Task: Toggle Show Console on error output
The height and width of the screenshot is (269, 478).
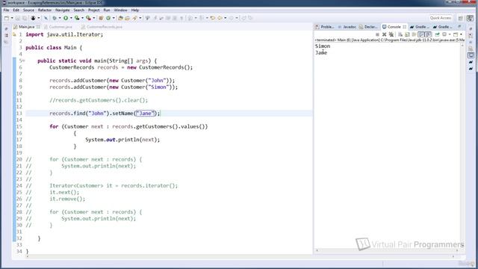Action: pos(428,34)
